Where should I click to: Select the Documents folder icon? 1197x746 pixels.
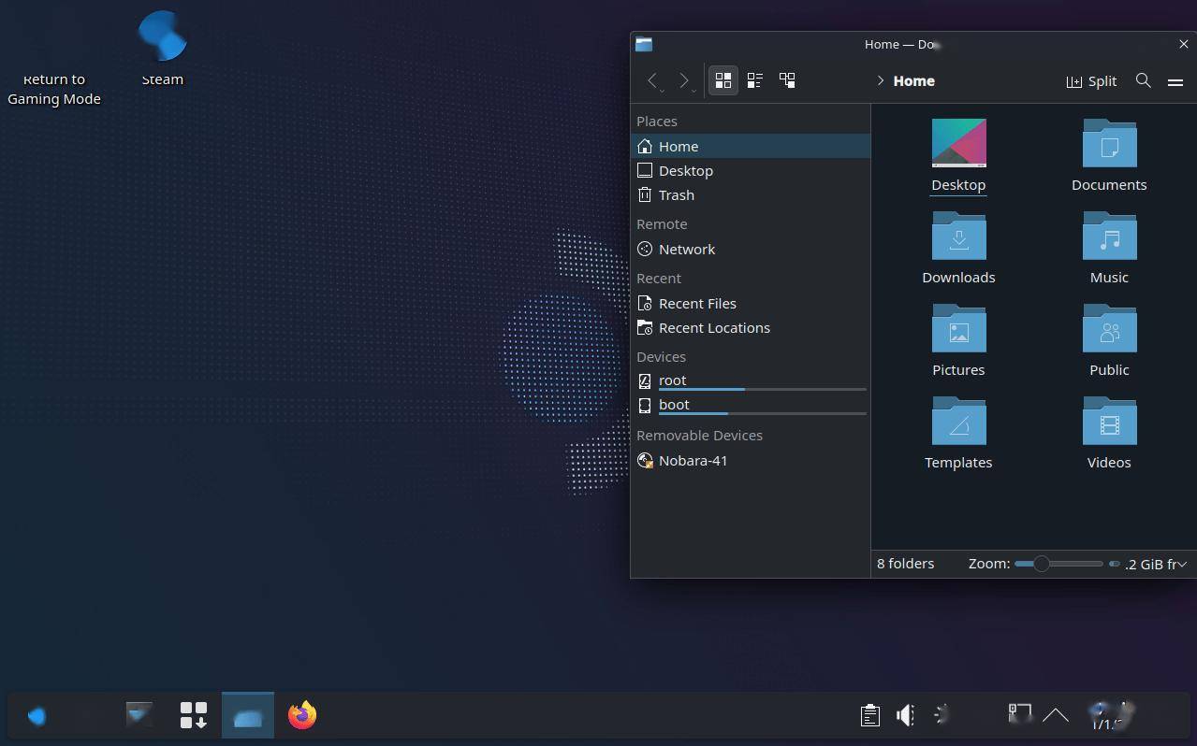(1109, 142)
